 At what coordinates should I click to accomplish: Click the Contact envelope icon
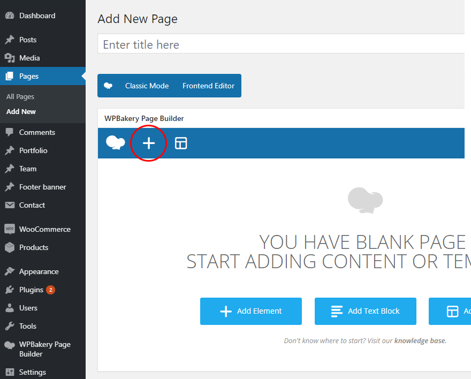10,205
